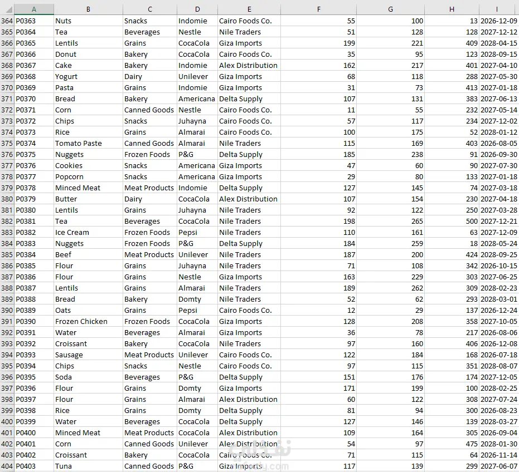Click cell containing P0363
The width and height of the screenshot is (519, 472).
(x=34, y=21)
